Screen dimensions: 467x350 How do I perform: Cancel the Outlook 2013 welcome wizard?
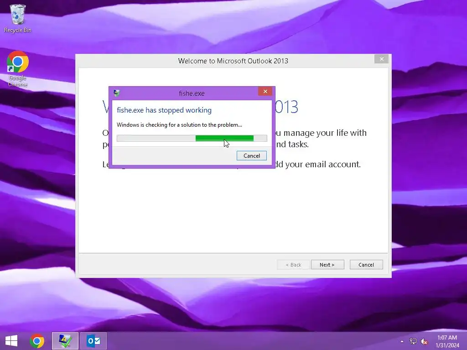click(x=366, y=265)
